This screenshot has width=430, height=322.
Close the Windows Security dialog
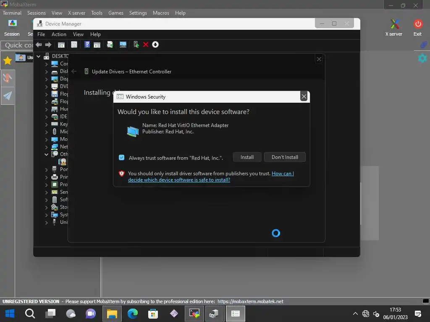(x=304, y=96)
